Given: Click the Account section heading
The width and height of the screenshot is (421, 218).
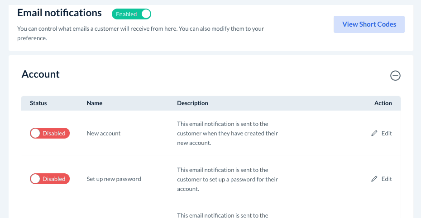Looking at the screenshot, I should 41,74.
